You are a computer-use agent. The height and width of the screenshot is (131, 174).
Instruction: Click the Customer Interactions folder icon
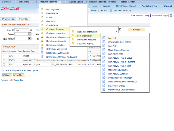tap(42, 33)
